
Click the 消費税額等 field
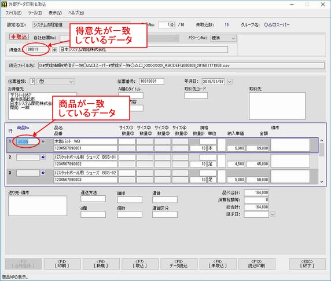pyautogui.click(x=256, y=200)
